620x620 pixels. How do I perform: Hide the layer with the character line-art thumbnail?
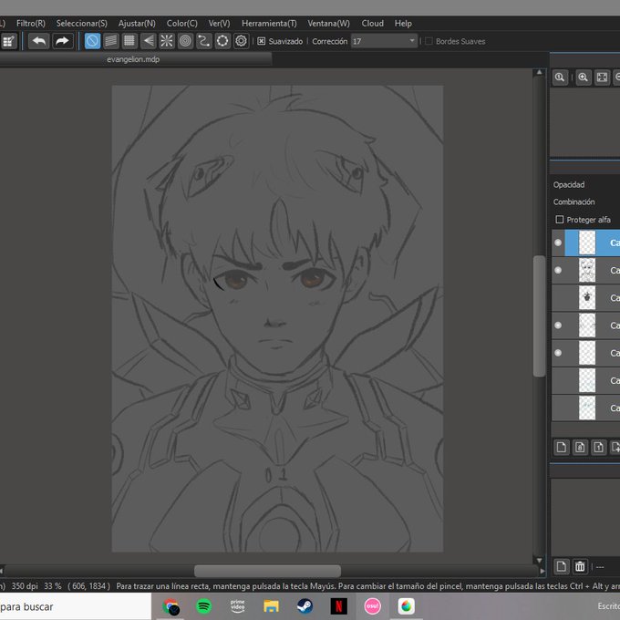click(x=558, y=270)
